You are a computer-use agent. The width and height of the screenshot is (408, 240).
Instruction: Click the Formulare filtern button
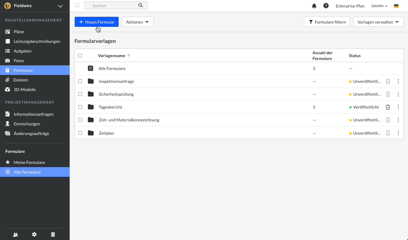coord(327,22)
